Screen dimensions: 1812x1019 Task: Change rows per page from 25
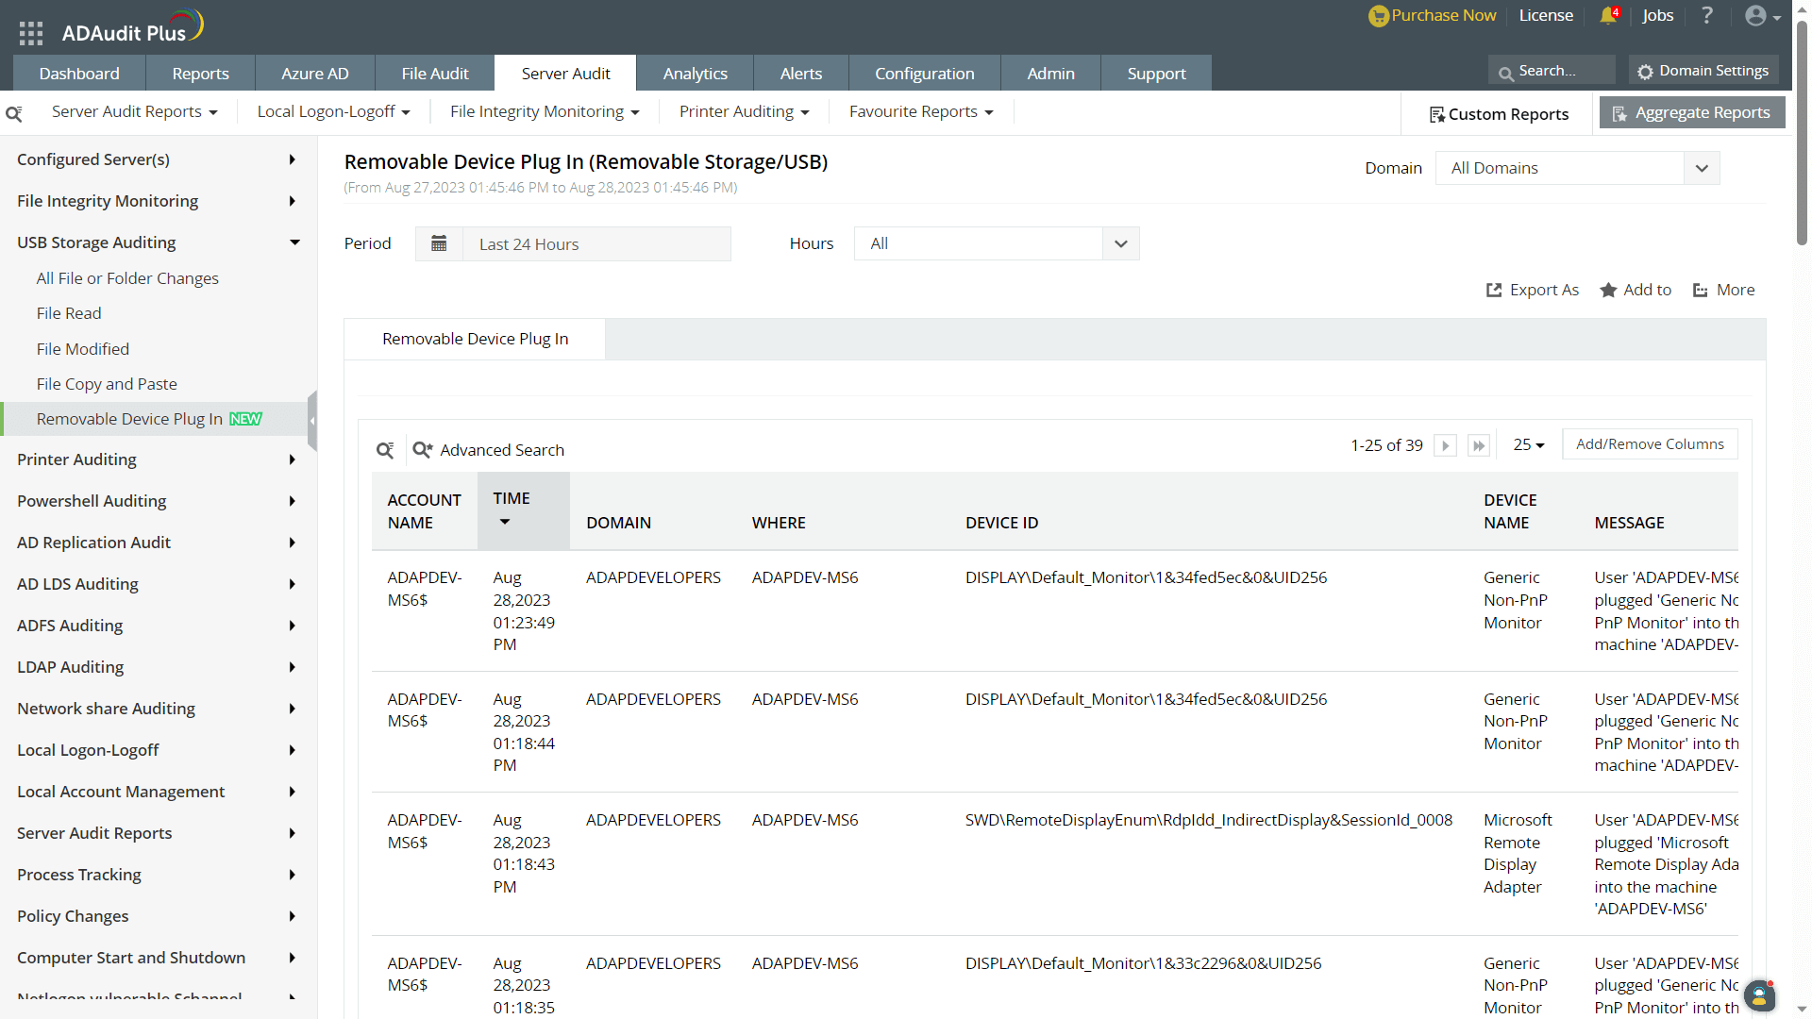1529,444
